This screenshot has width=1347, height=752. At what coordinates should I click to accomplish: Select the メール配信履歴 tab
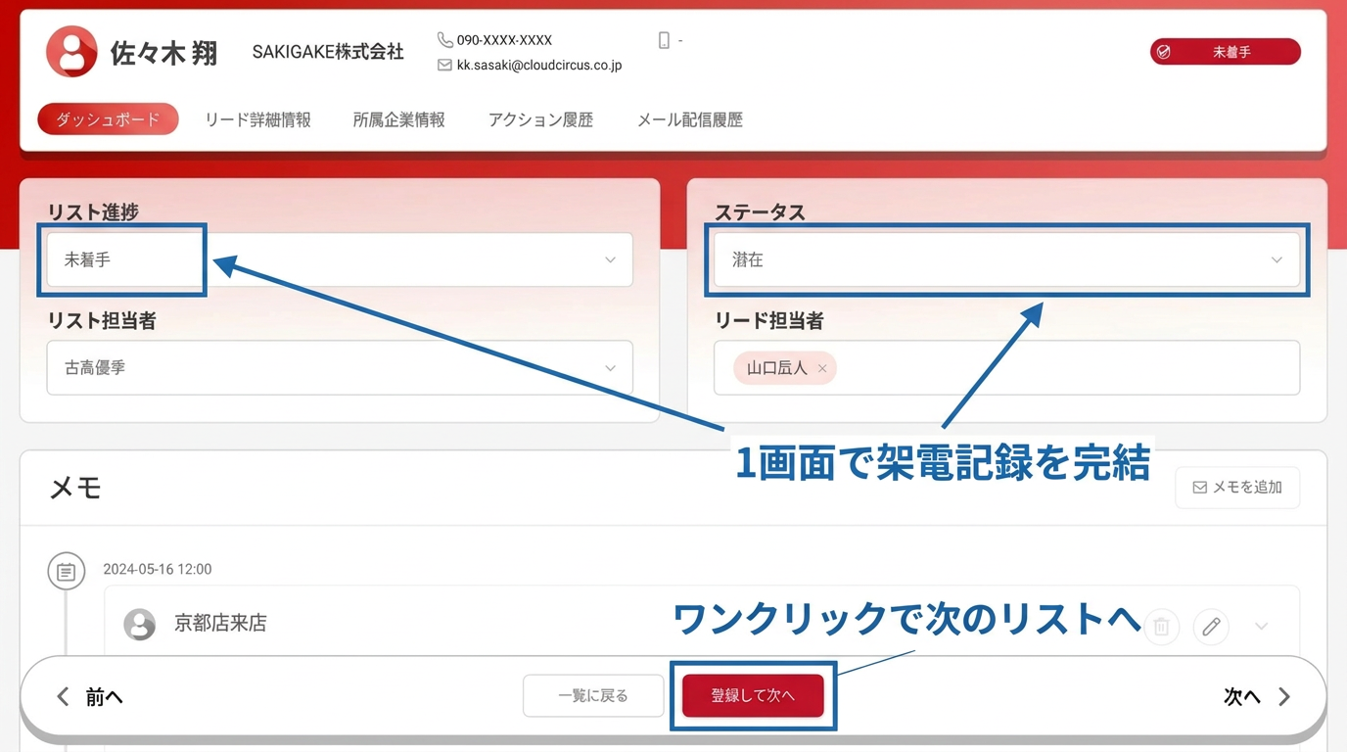click(x=690, y=119)
